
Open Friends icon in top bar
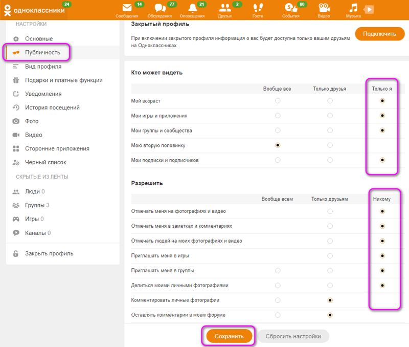coord(225,8)
